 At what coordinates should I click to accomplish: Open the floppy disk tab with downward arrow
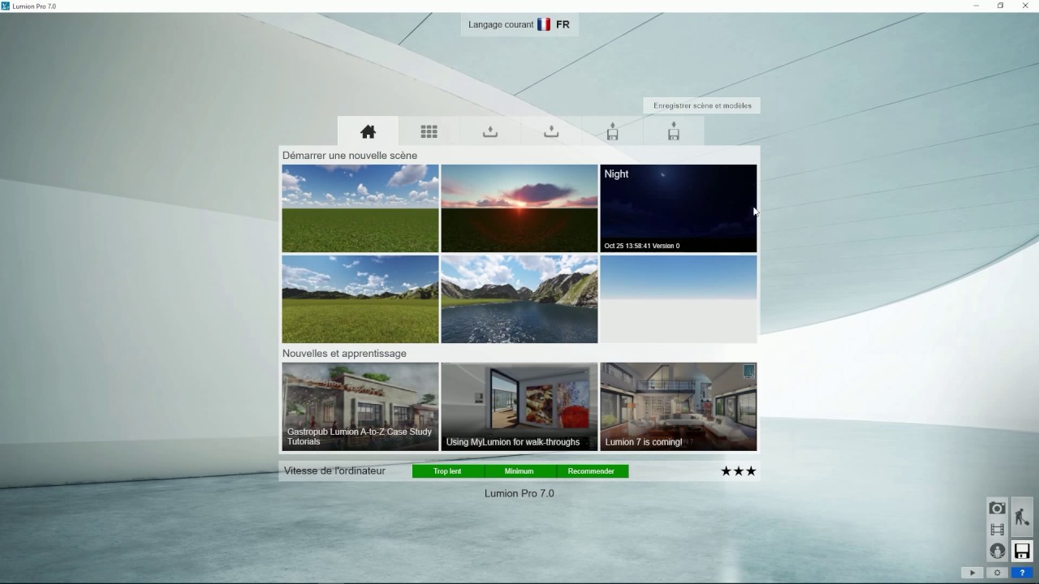673,131
